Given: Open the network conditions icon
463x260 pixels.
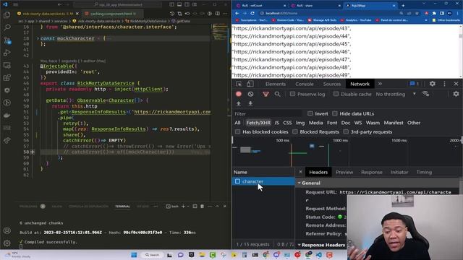Looking at the screenshot, I should (x=425, y=94).
